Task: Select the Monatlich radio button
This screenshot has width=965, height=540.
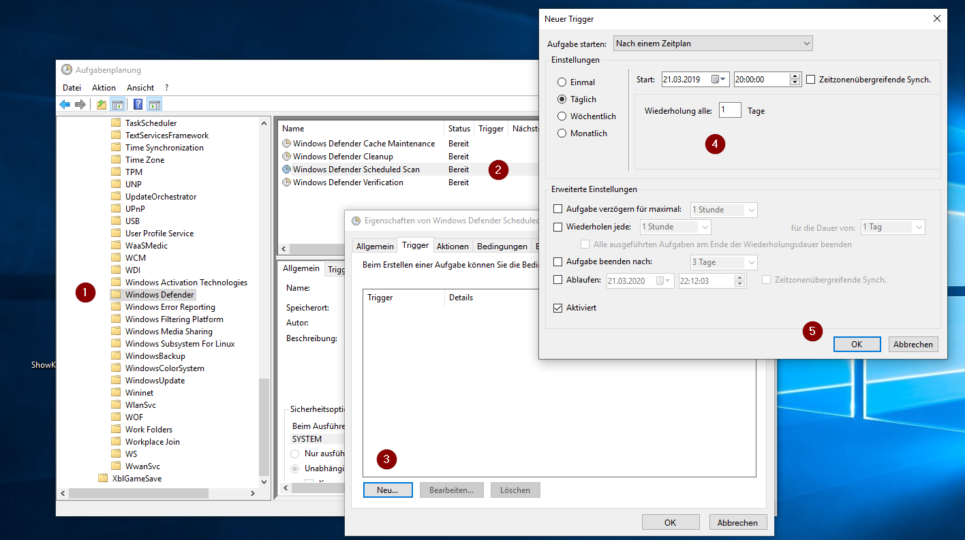Action: pyautogui.click(x=562, y=133)
